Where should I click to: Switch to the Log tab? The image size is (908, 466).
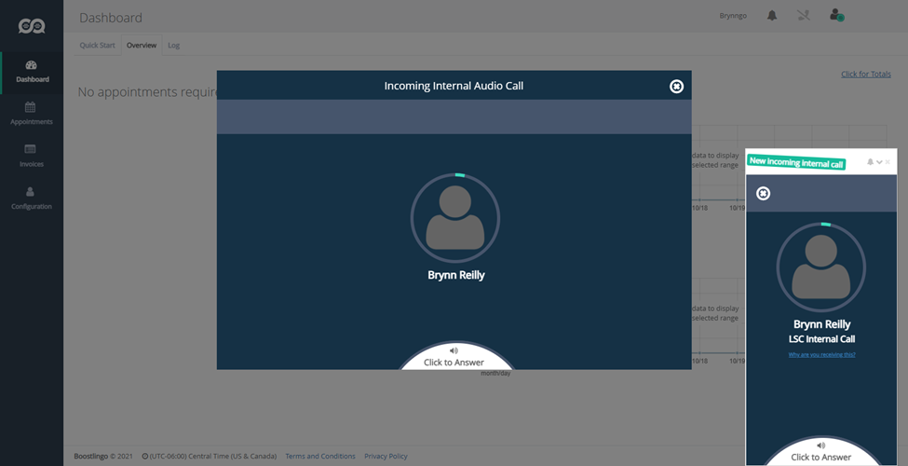174,46
